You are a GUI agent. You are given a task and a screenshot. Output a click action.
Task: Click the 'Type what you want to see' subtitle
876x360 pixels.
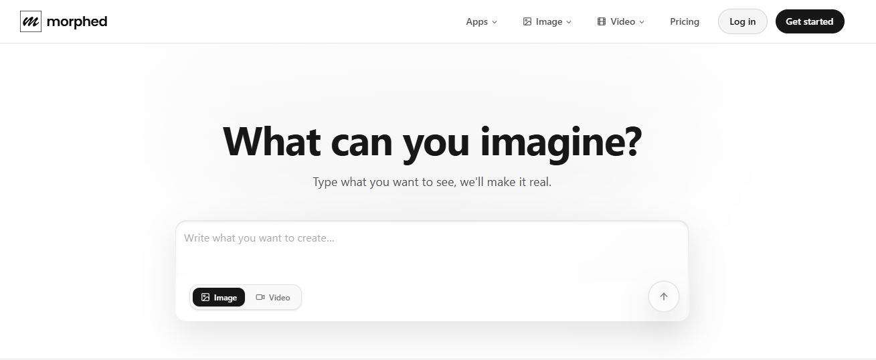pyautogui.click(x=432, y=182)
